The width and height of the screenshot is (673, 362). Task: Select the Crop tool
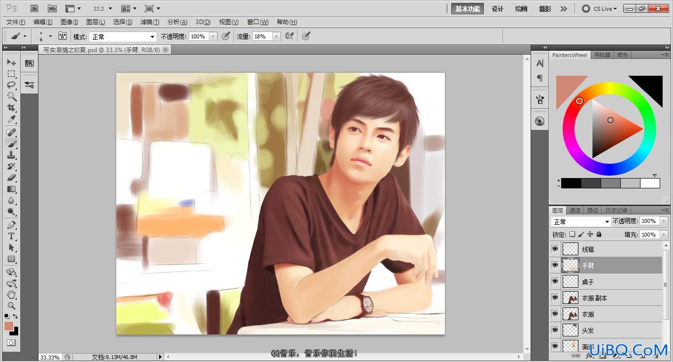(11, 108)
